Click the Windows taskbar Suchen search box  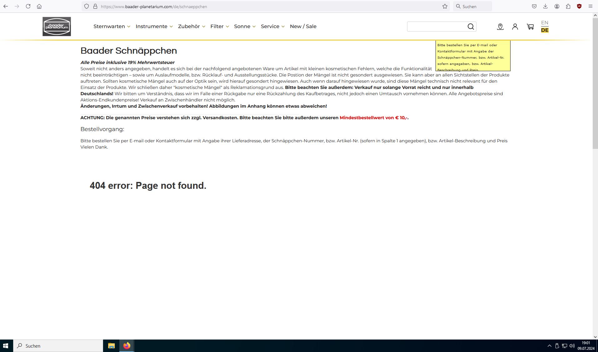tap(58, 346)
